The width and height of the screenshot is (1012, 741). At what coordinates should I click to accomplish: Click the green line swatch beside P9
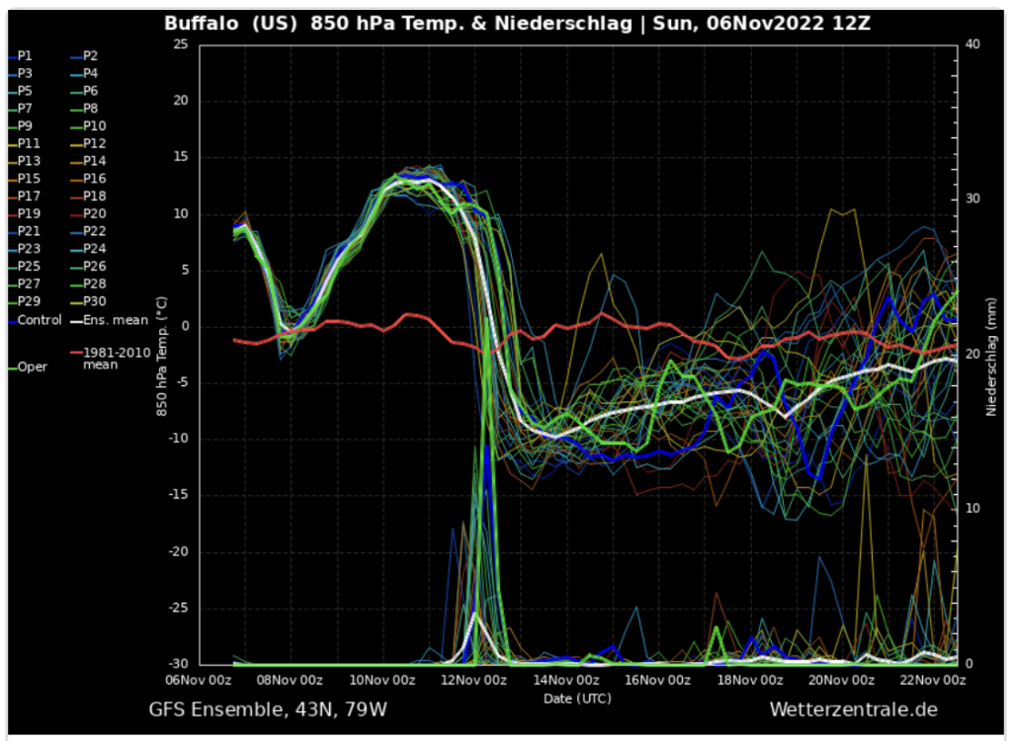[10, 126]
